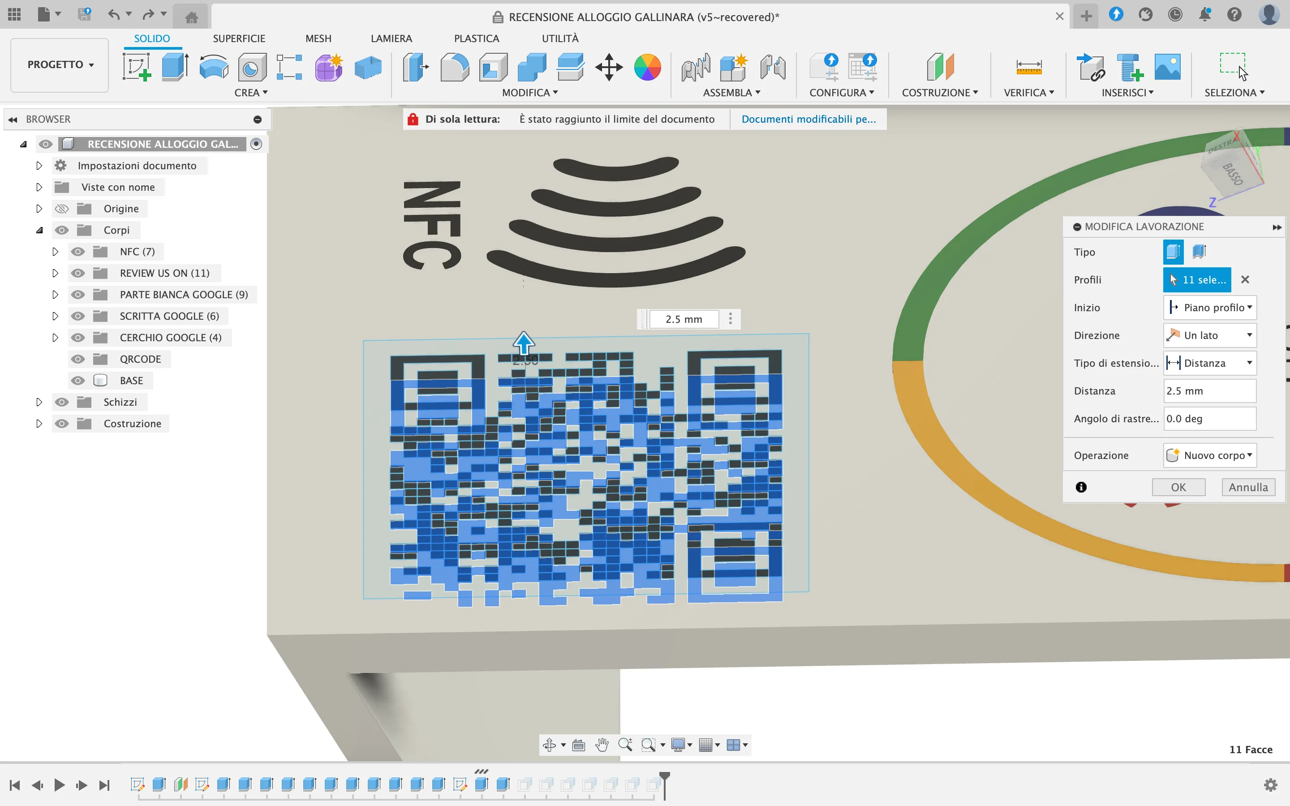Open the Misura tool under Verifica
The width and height of the screenshot is (1290, 806).
coord(1028,67)
